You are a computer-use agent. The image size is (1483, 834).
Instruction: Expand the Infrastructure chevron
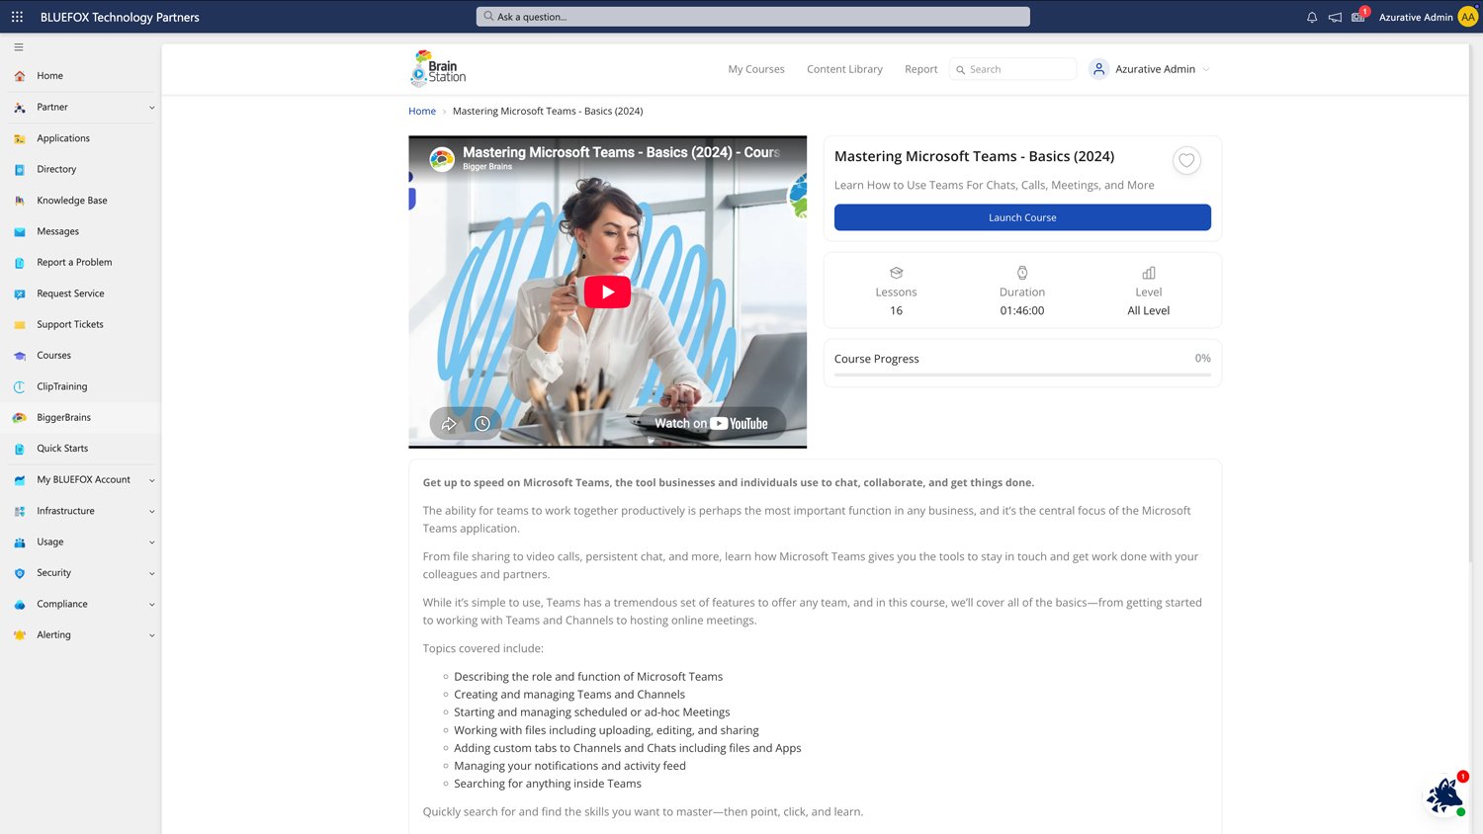pyautogui.click(x=152, y=512)
